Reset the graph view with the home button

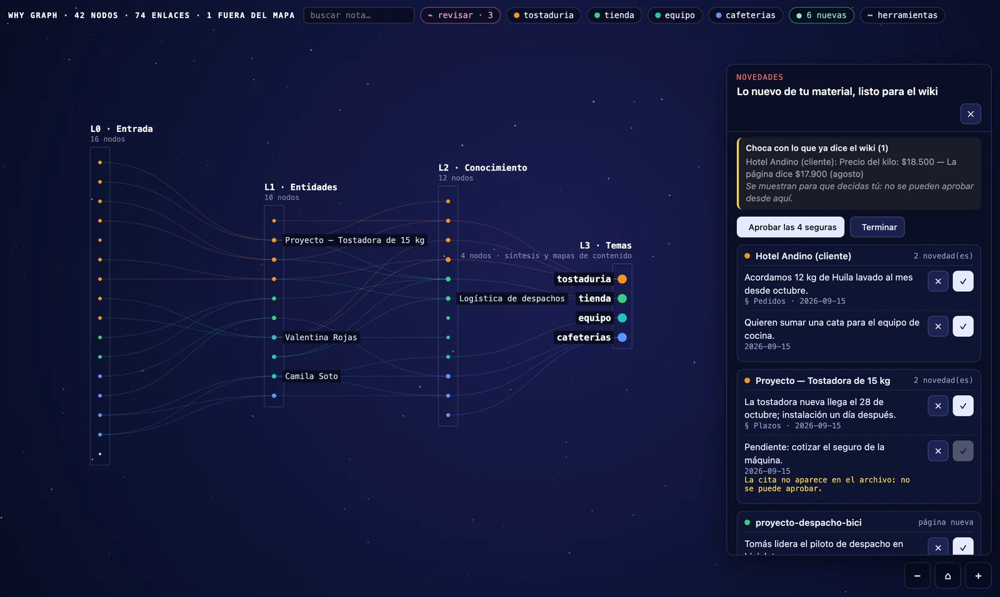point(947,576)
